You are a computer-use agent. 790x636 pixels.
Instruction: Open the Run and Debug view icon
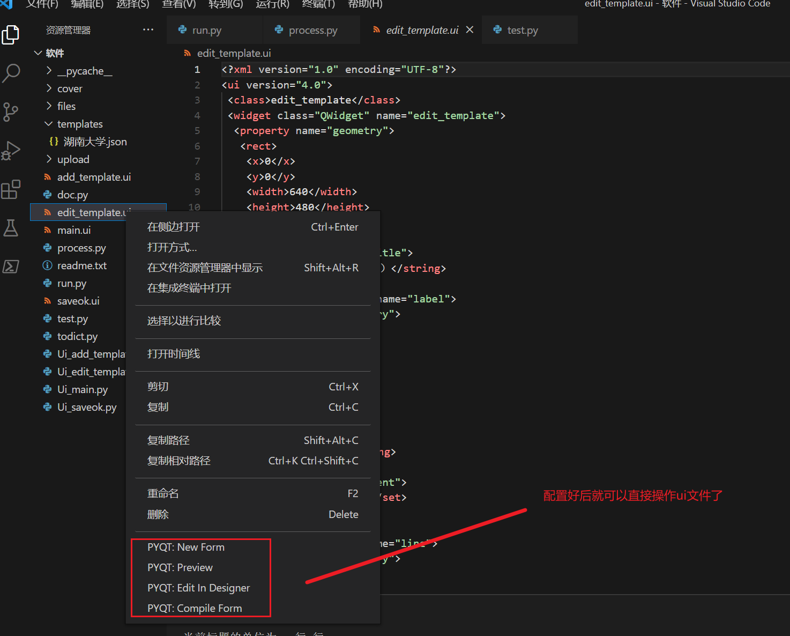pos(11,151)
